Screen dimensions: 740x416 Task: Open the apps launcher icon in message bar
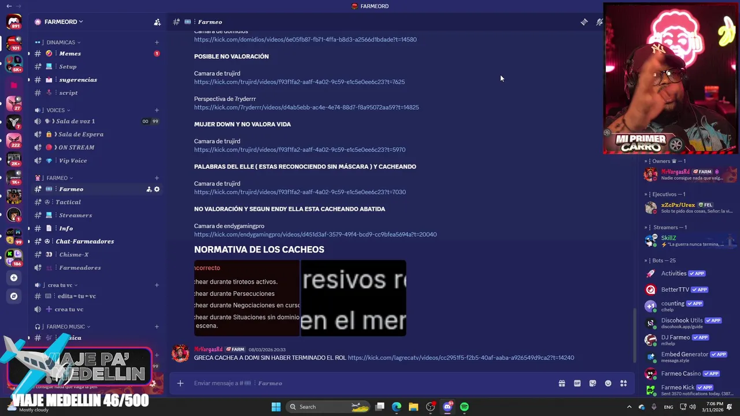(623, 383)
